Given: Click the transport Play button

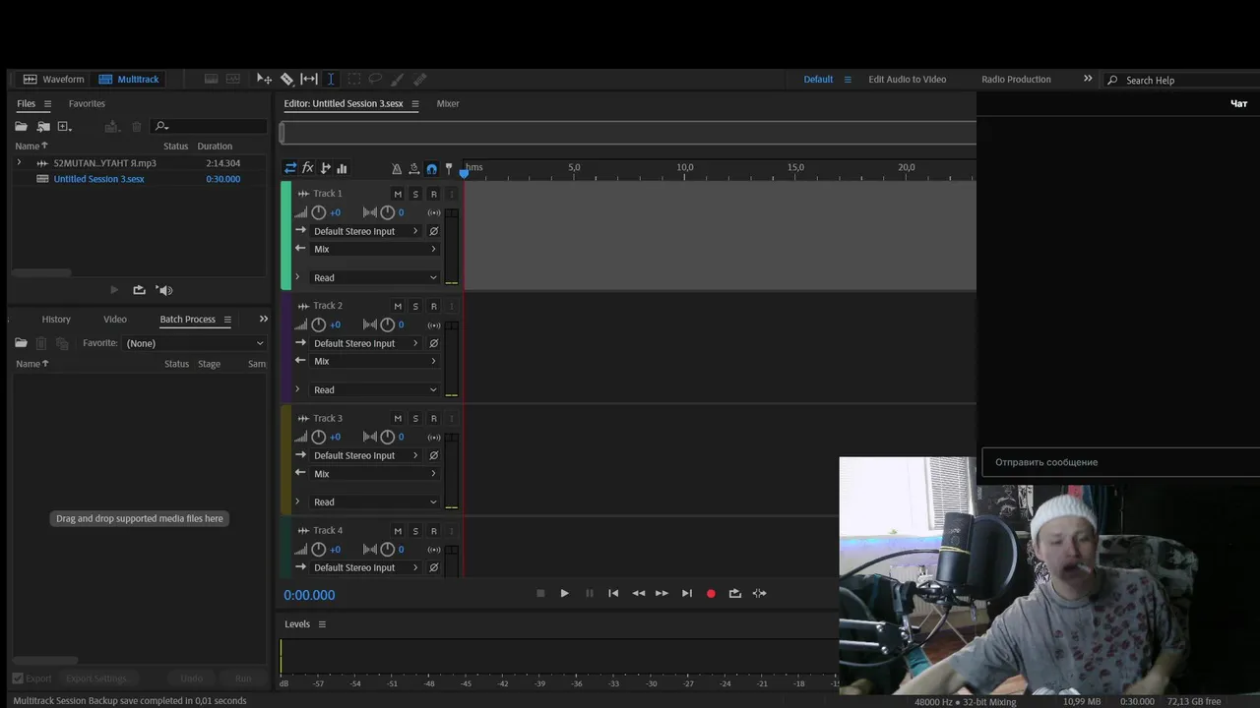Looking at the screenshot, I should coord(564,593).
